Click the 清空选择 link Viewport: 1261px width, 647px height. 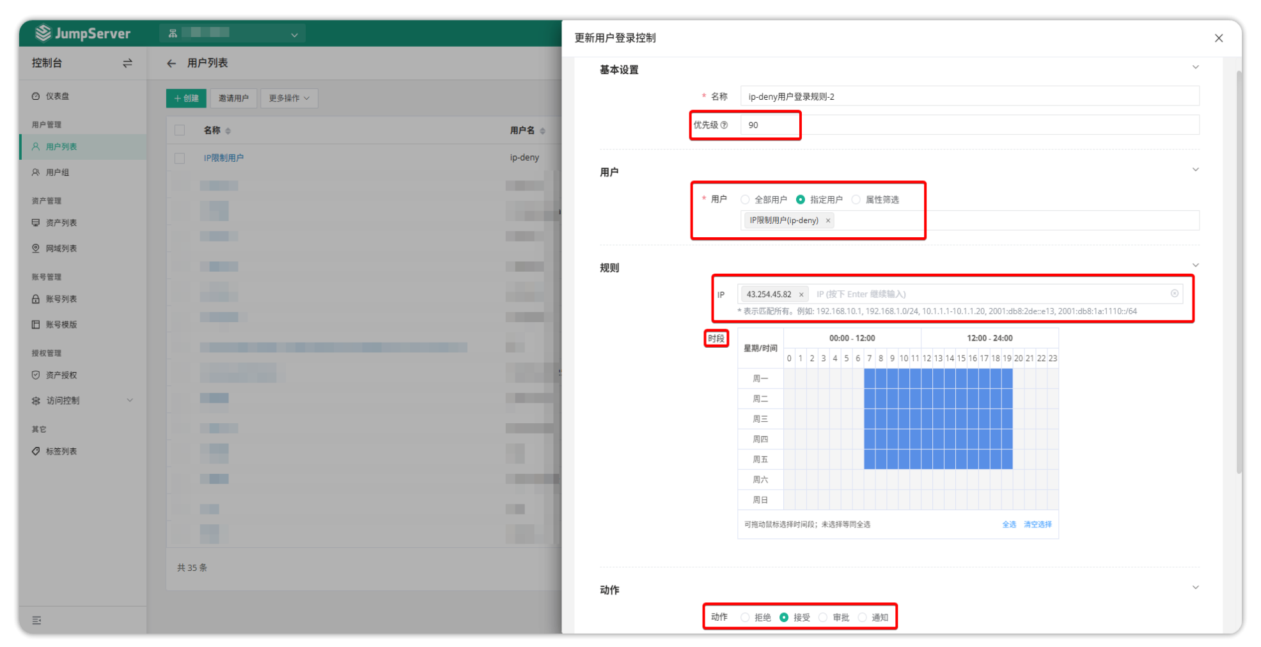click(1037, 525)
